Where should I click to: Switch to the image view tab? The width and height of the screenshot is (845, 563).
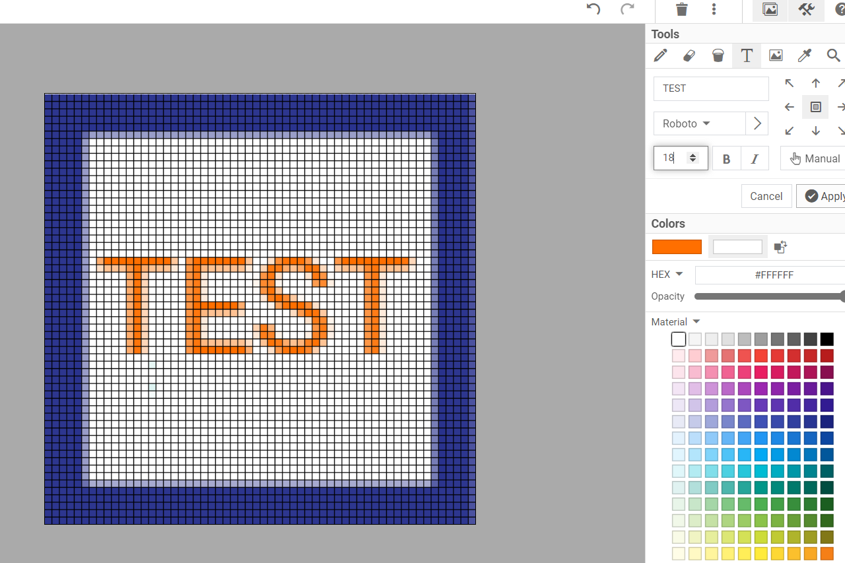770,9
